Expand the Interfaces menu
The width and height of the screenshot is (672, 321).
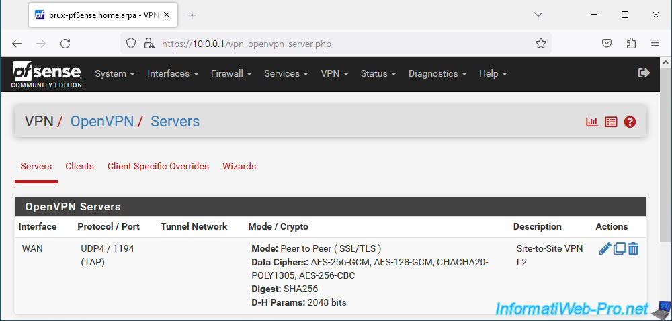click(173, 74)
